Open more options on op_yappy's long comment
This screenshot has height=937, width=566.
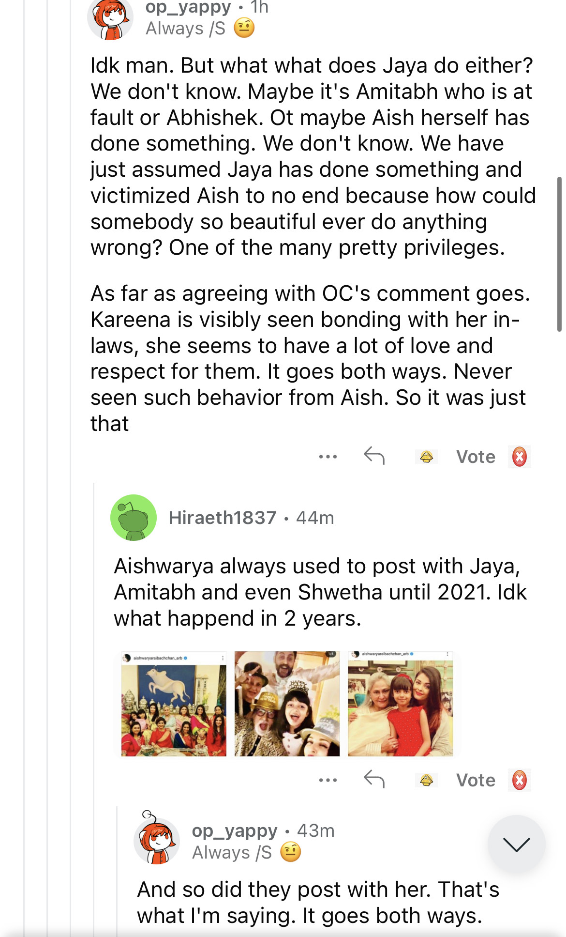[x=328, y=457]
